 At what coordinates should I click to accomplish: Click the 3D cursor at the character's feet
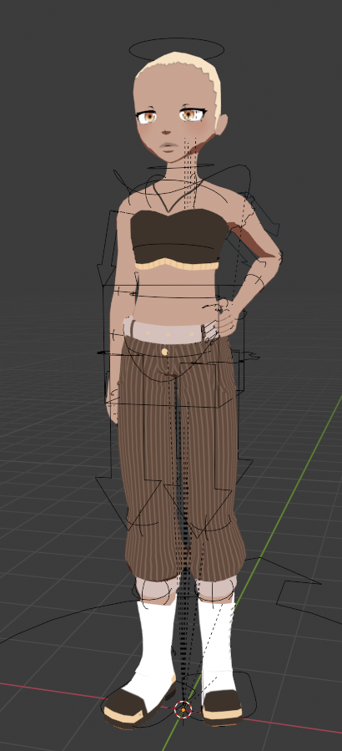[183, 709]
